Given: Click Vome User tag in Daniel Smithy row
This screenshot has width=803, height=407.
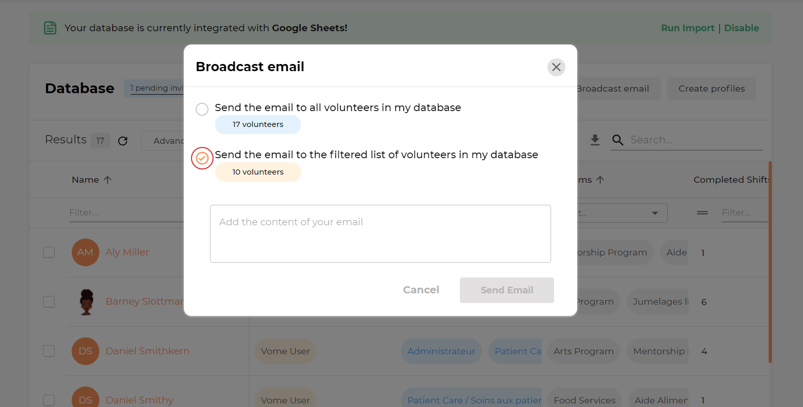Looking at the screenshot, I should 285,398.
